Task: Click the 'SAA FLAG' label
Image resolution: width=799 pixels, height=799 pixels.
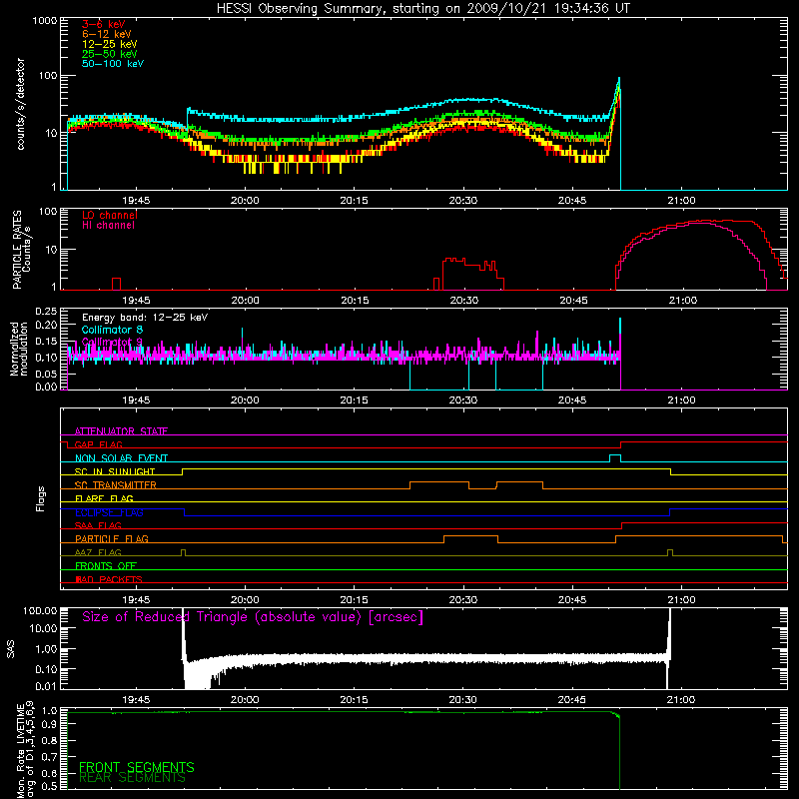Action: [x=98, y=525]
